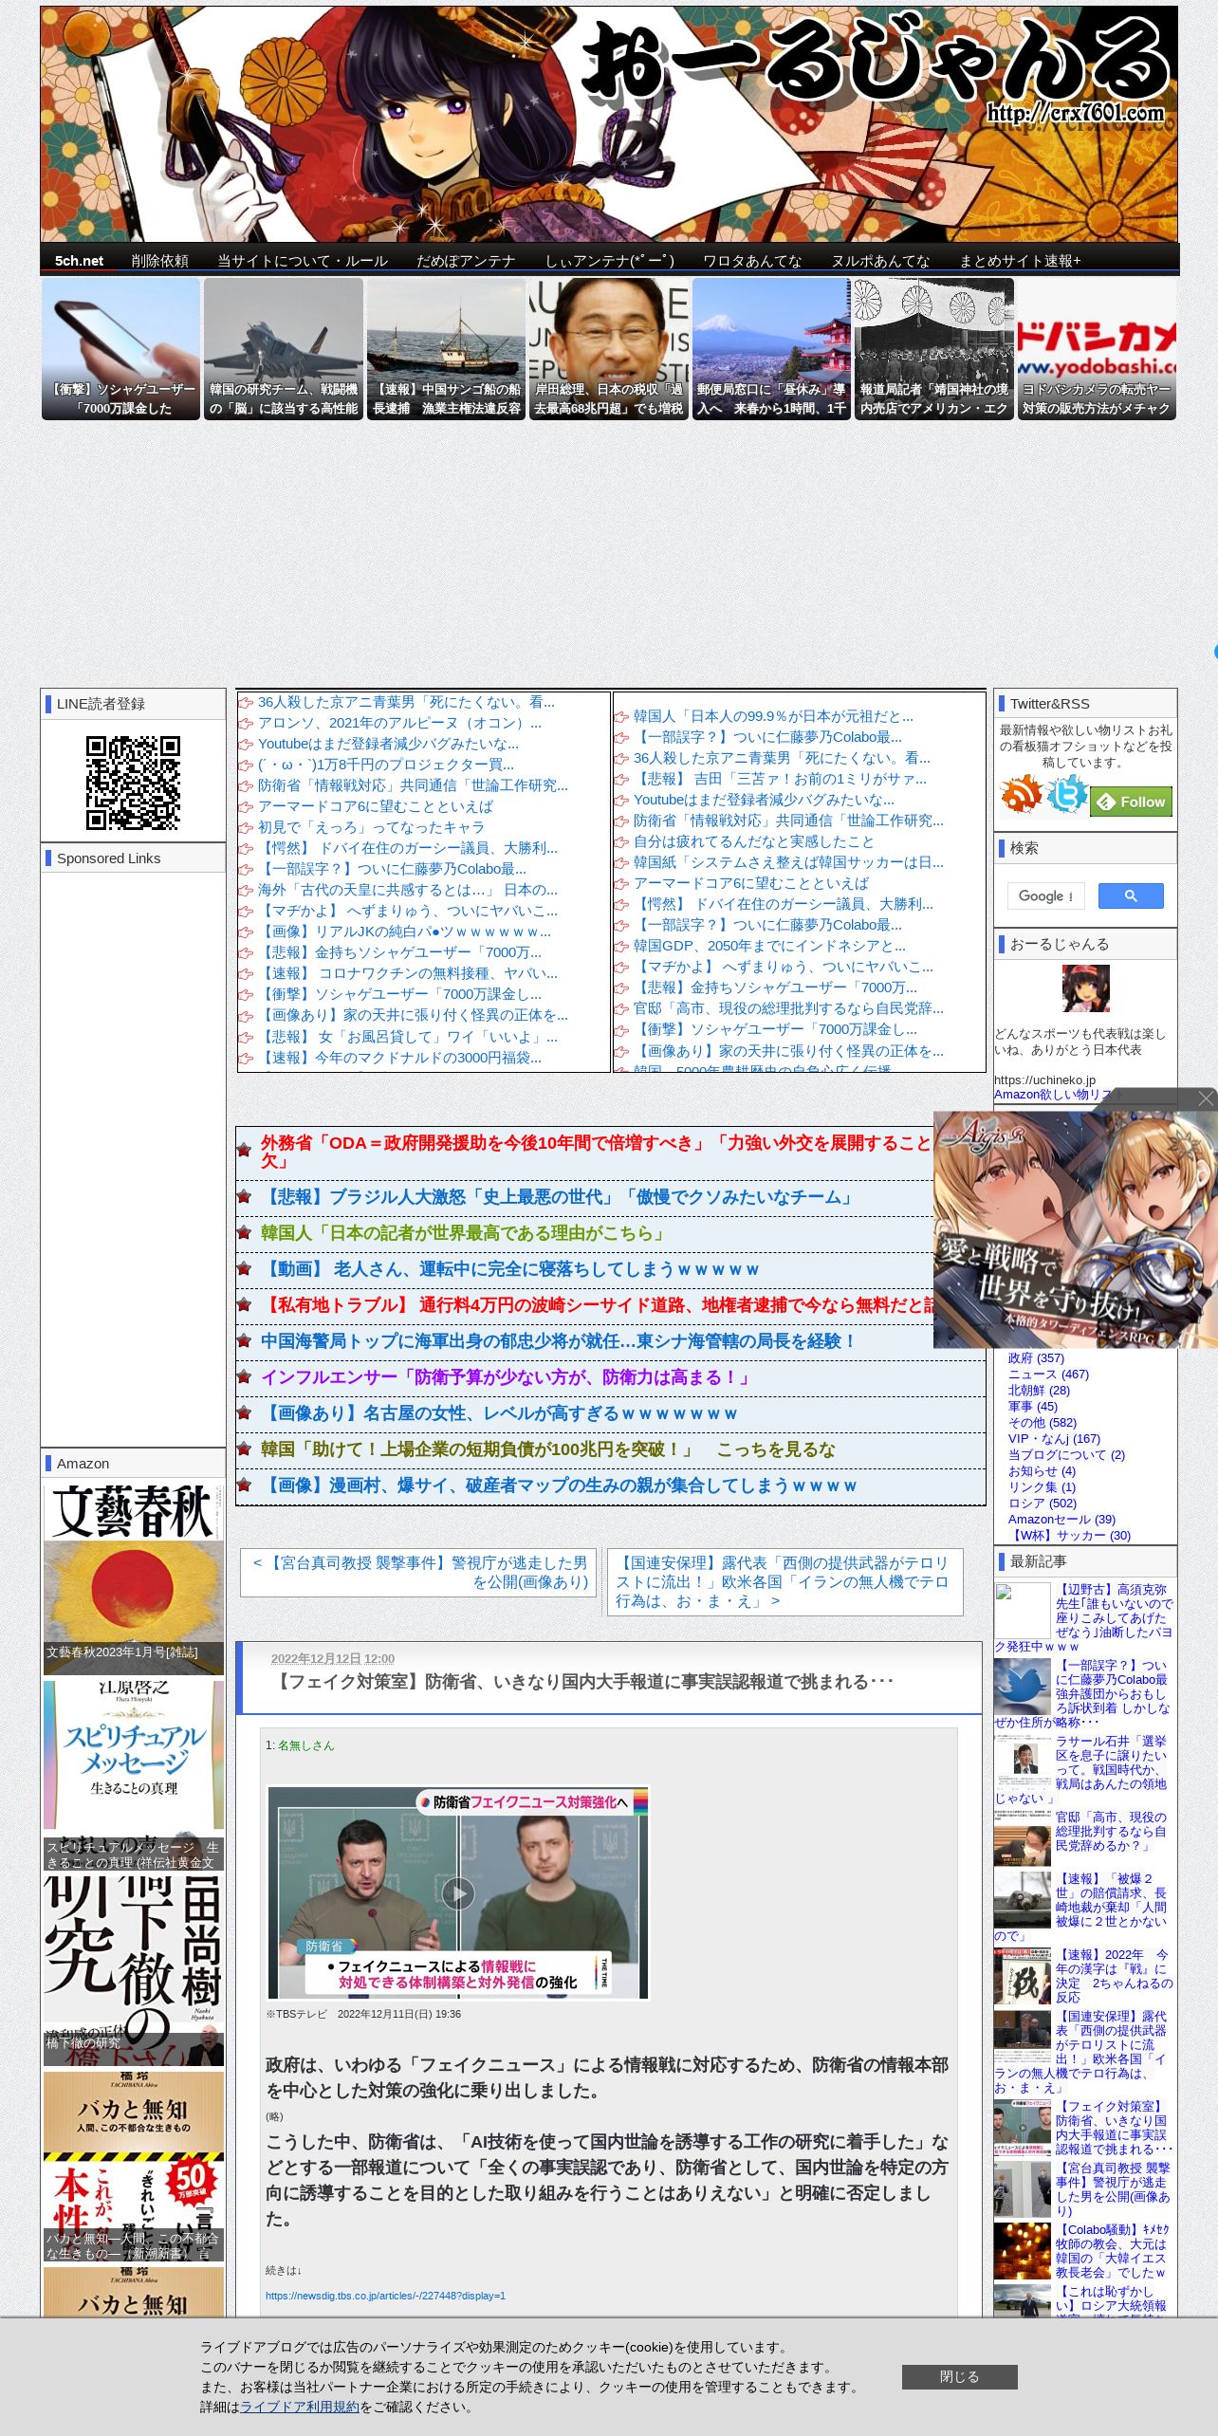This screenshot has width=1218, height=2436.
Task: Open the ヨドバシカメラ reseller thumbnail
Action: (x=1097, y=349)
